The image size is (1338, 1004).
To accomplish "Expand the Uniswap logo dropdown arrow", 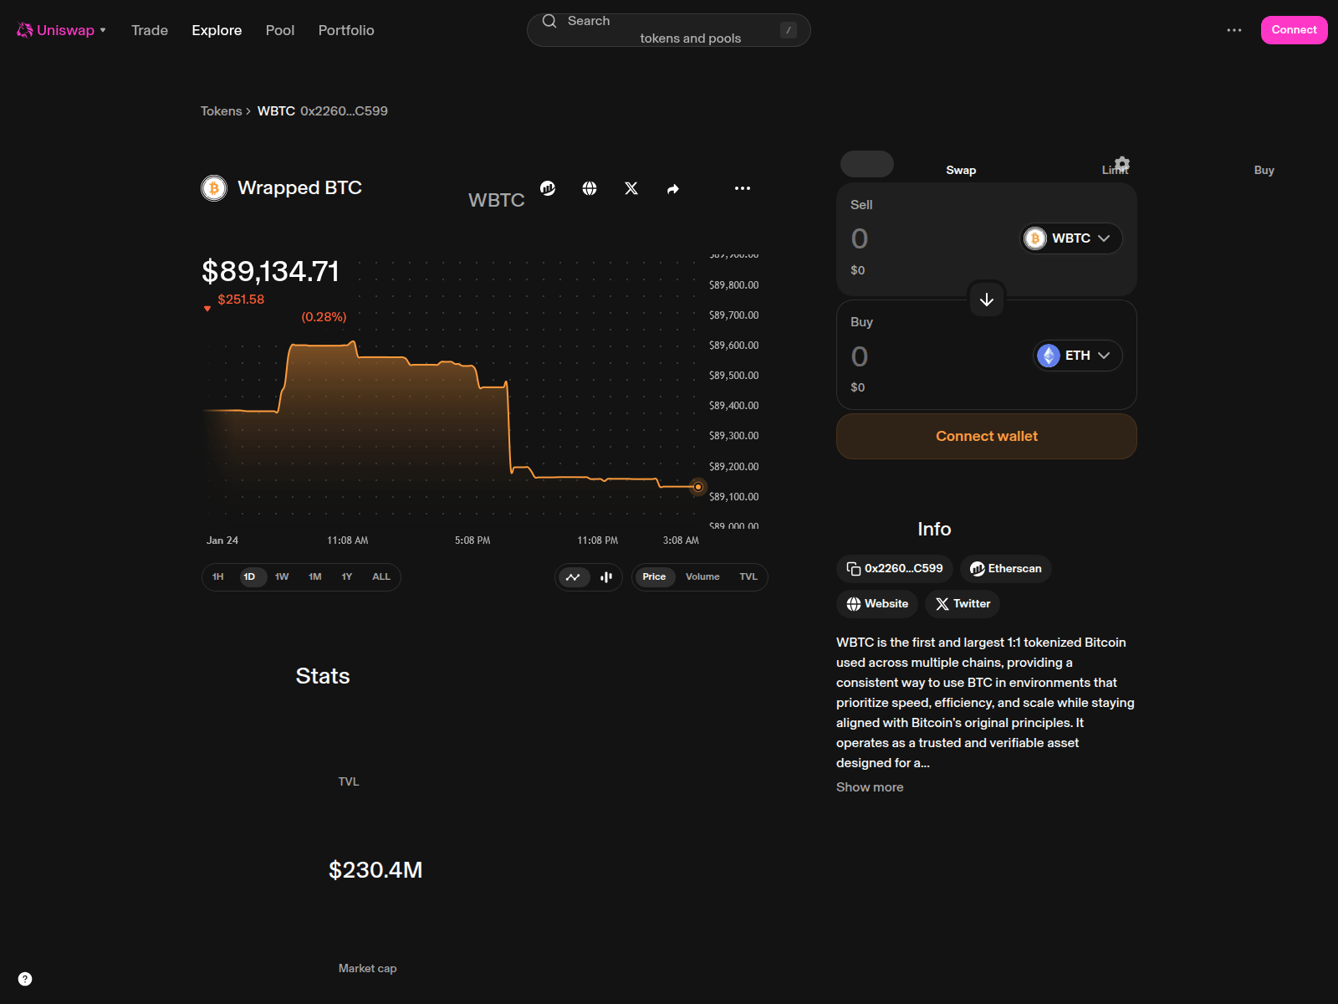I will [103, 30].
